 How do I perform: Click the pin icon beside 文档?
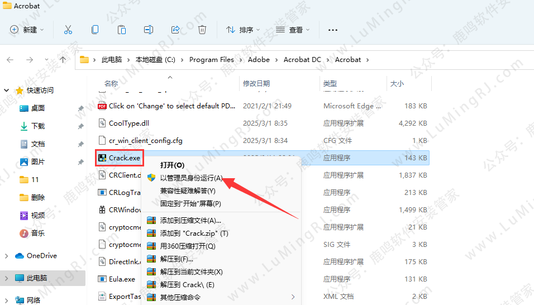point(80,144)
